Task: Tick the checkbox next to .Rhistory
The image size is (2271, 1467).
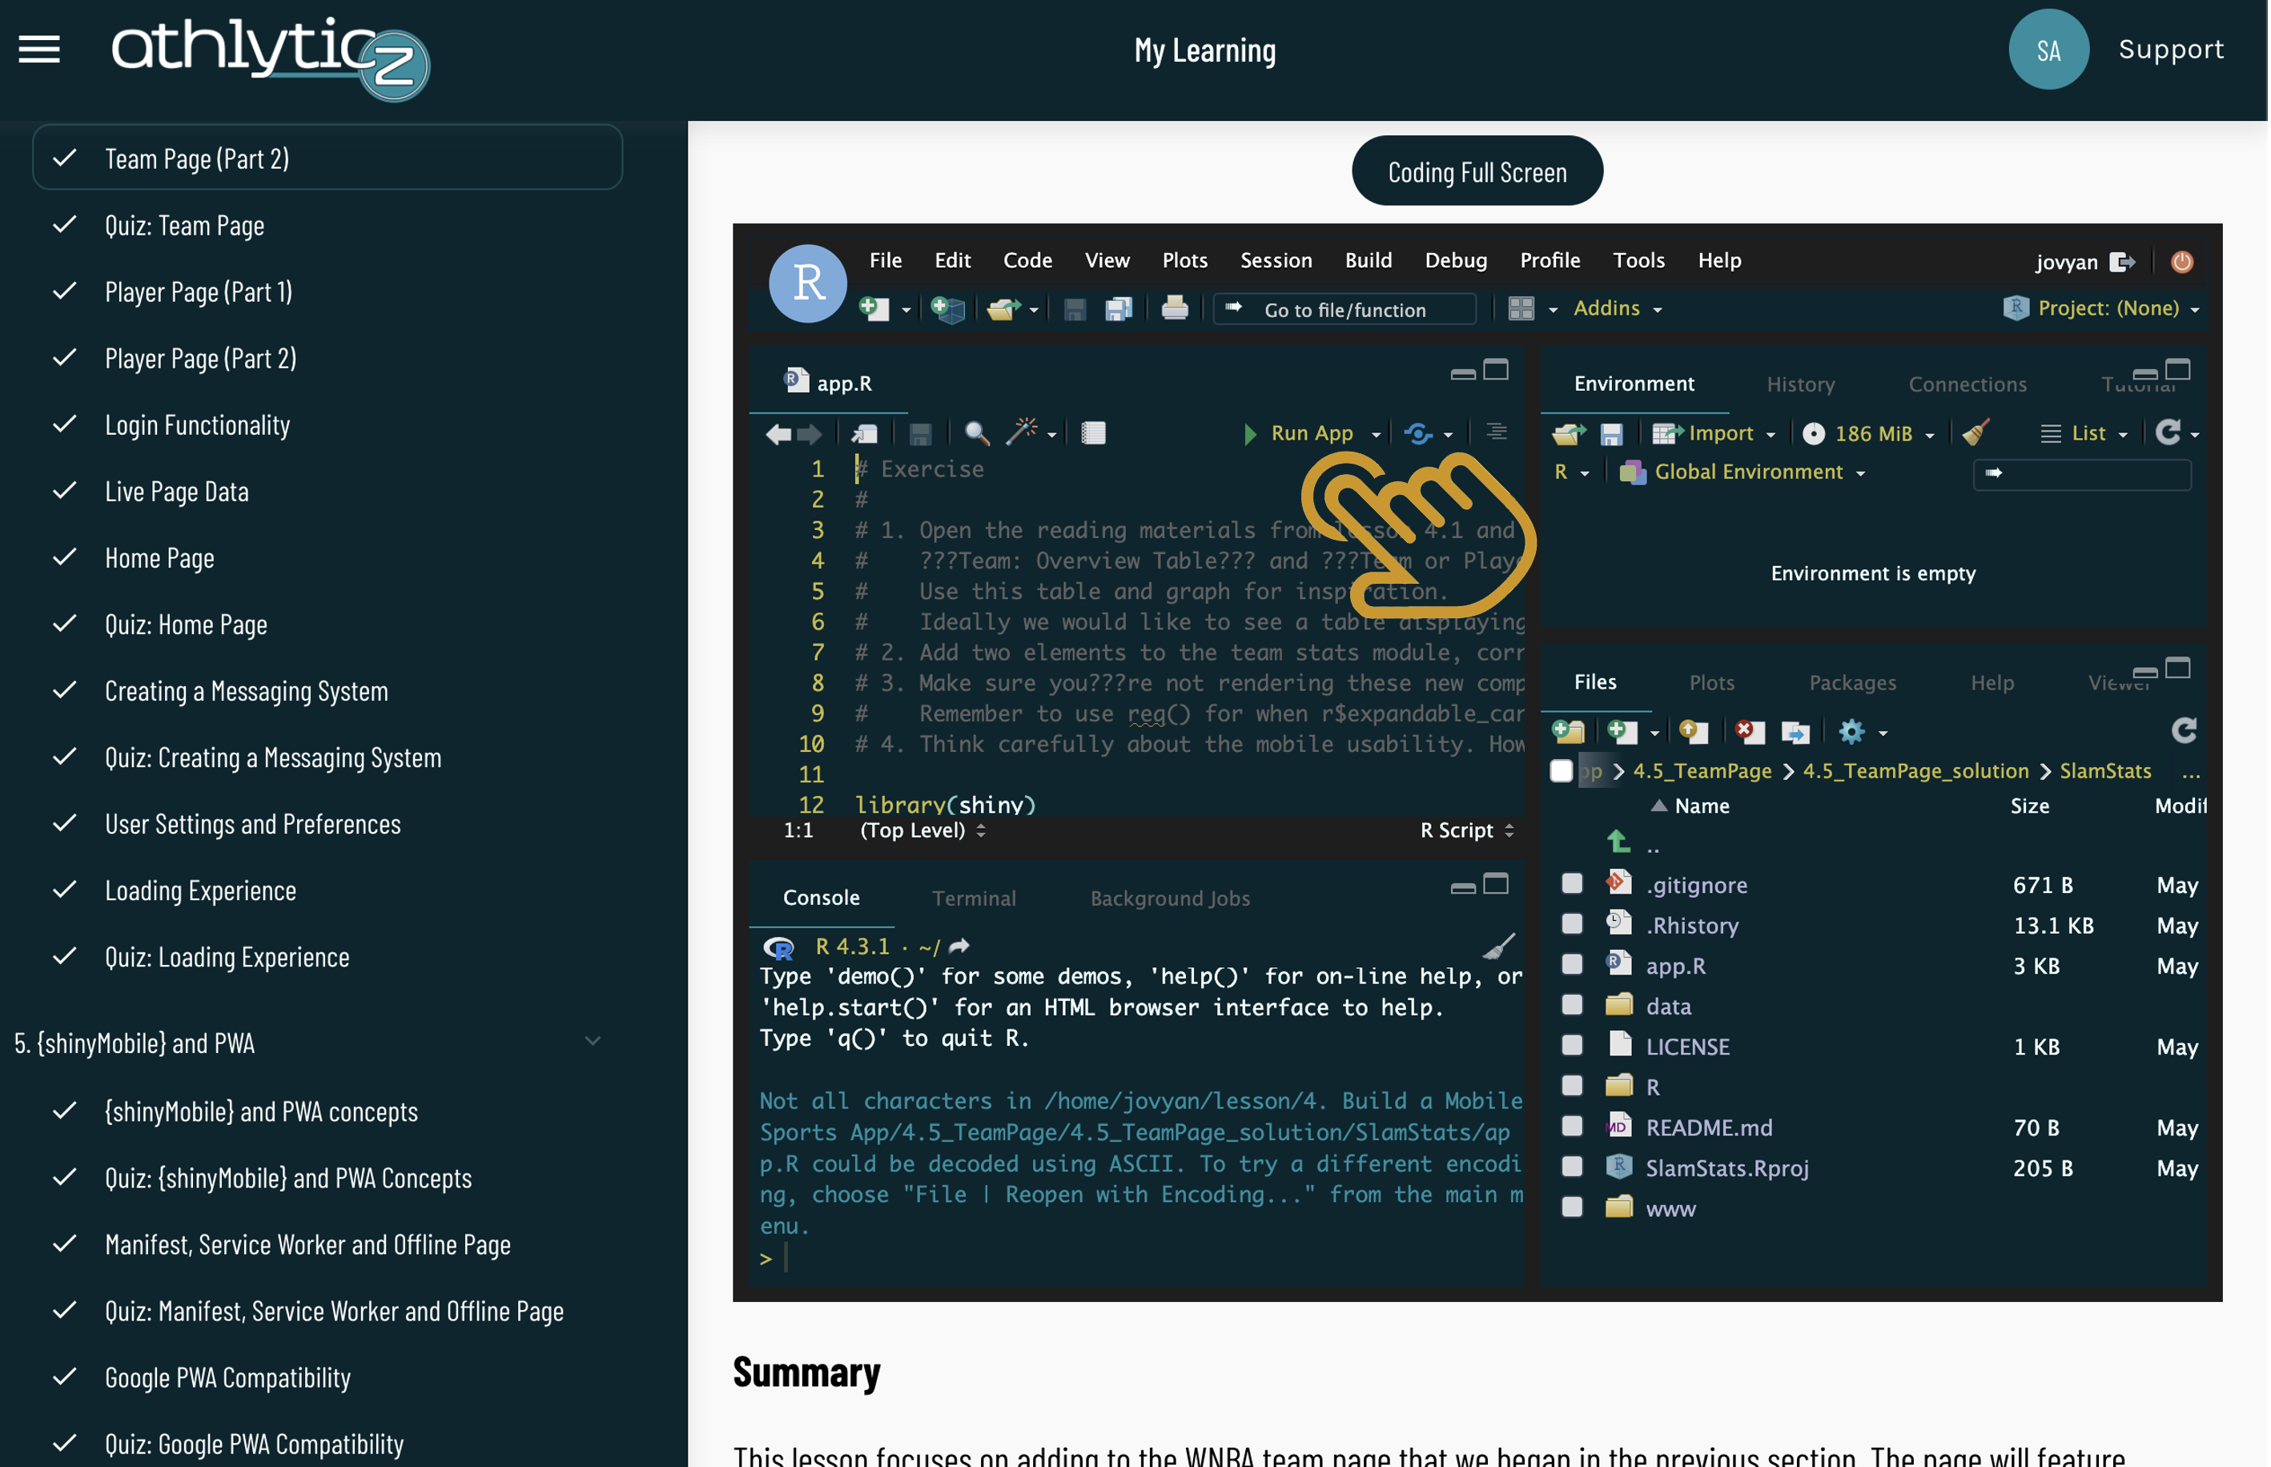Action: (1573, 925)
